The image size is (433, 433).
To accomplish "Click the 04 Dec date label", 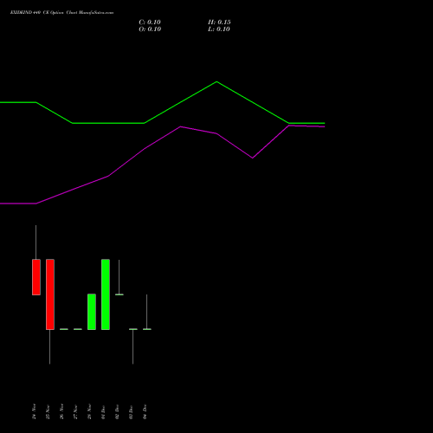I will [x=145, y=411].
